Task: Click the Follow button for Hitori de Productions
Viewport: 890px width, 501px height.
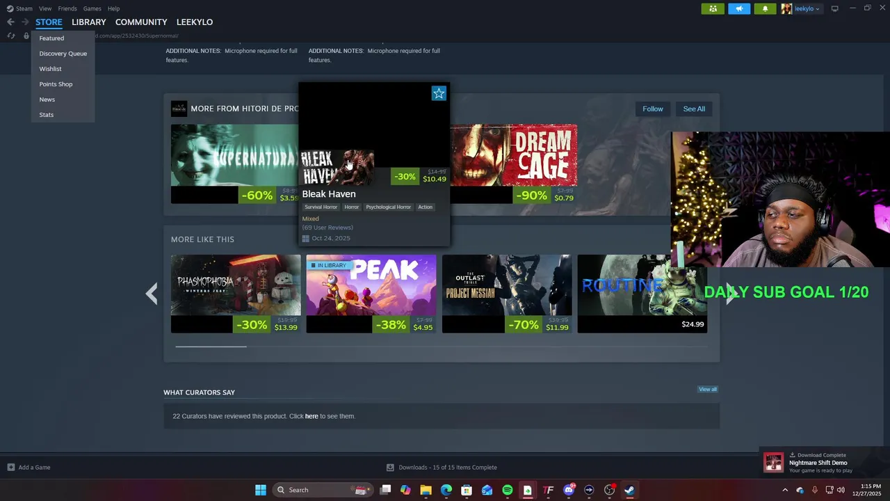Action: click(x=652, y=109)
